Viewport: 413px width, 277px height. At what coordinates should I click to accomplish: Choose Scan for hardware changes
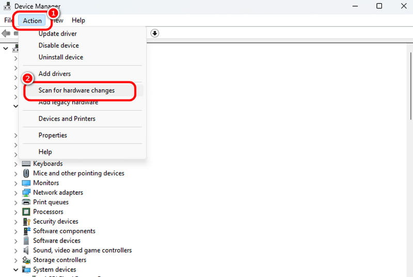(x=76, y=90)
